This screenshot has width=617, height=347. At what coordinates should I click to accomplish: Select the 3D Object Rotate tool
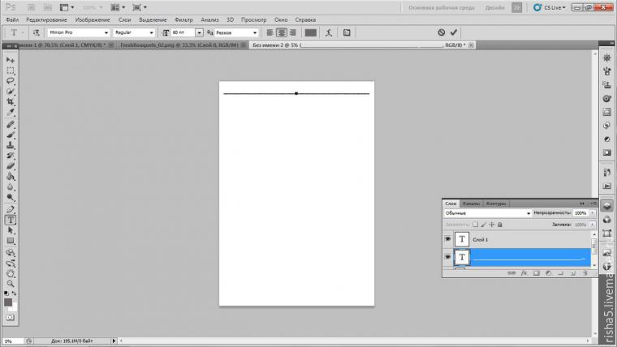[11, 253]
